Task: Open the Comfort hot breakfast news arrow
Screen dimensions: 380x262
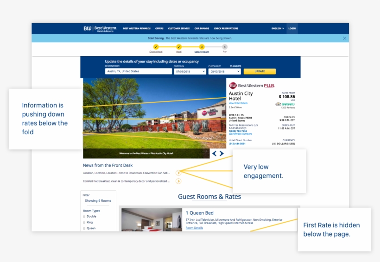Action: pos(178,181)
